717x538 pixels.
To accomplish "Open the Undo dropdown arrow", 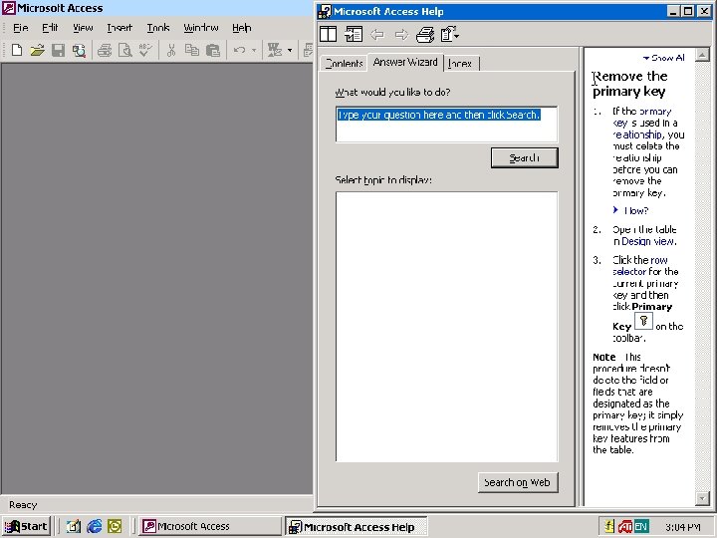I will [x=254, y=50].
